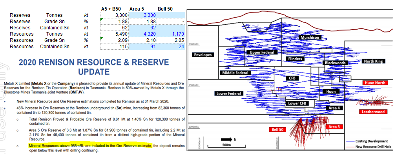Select the Bell 50 resources tonnes cell 1,170
This screenshot has height=155, width=396.
[171, 34]
